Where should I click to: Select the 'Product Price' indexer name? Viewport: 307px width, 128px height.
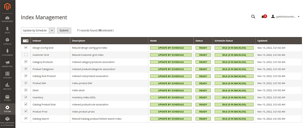[x=40, y=111]
